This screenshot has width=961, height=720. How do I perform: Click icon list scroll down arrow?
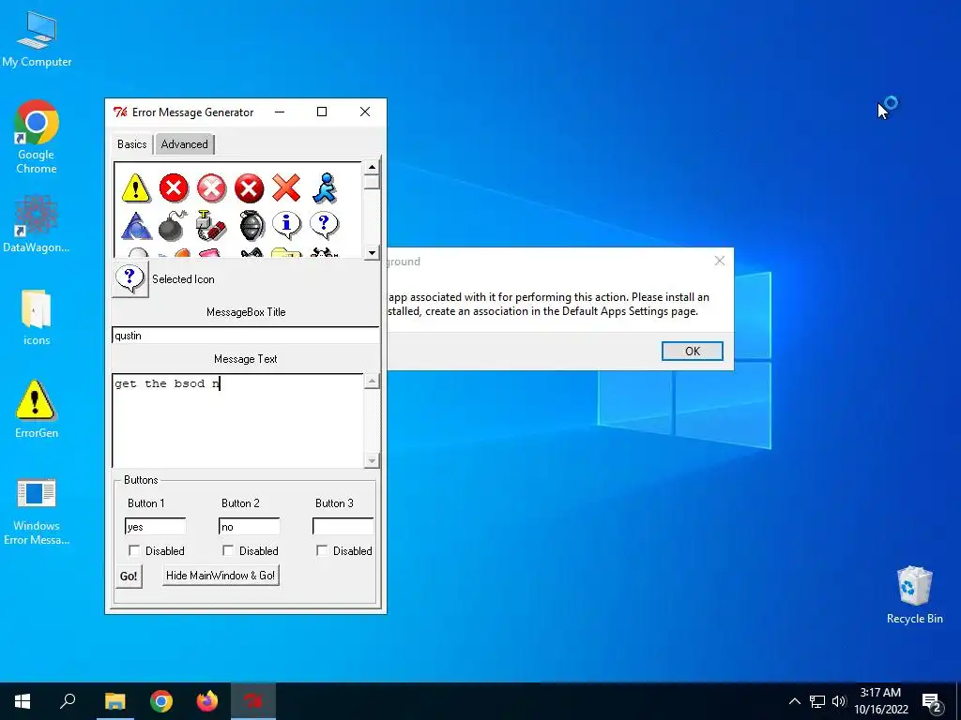[372, 252]
